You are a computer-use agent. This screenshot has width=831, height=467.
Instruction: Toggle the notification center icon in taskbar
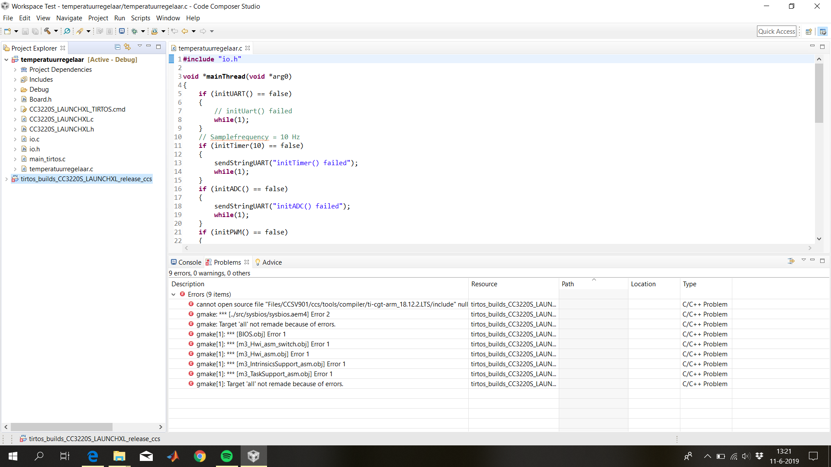(813, 456)
